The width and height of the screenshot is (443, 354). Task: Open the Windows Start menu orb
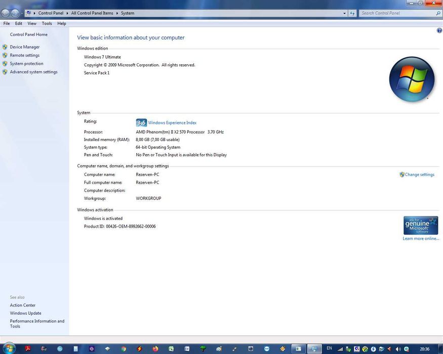pos(9,348)
